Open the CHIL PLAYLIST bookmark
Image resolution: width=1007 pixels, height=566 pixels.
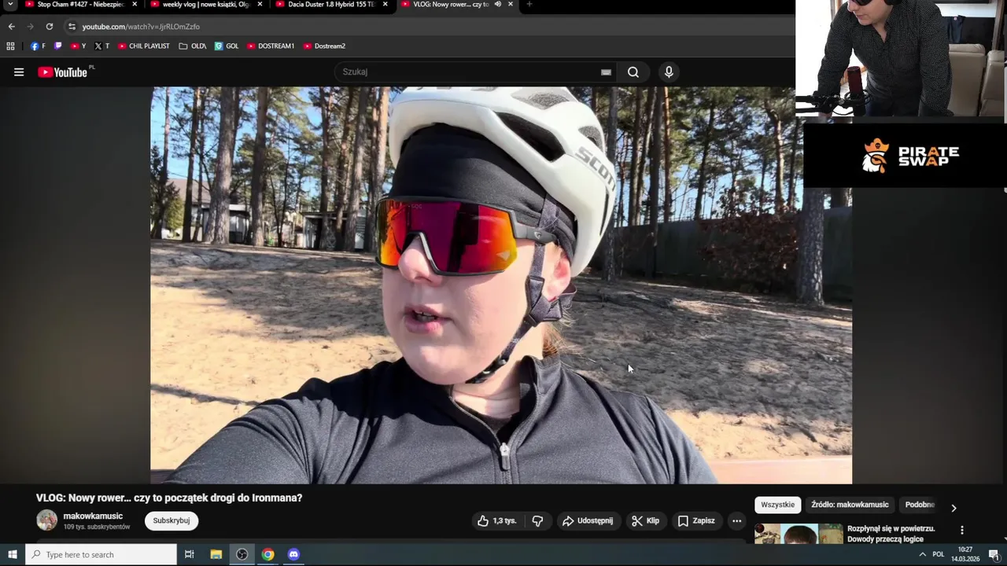click(x=144, y=46)
